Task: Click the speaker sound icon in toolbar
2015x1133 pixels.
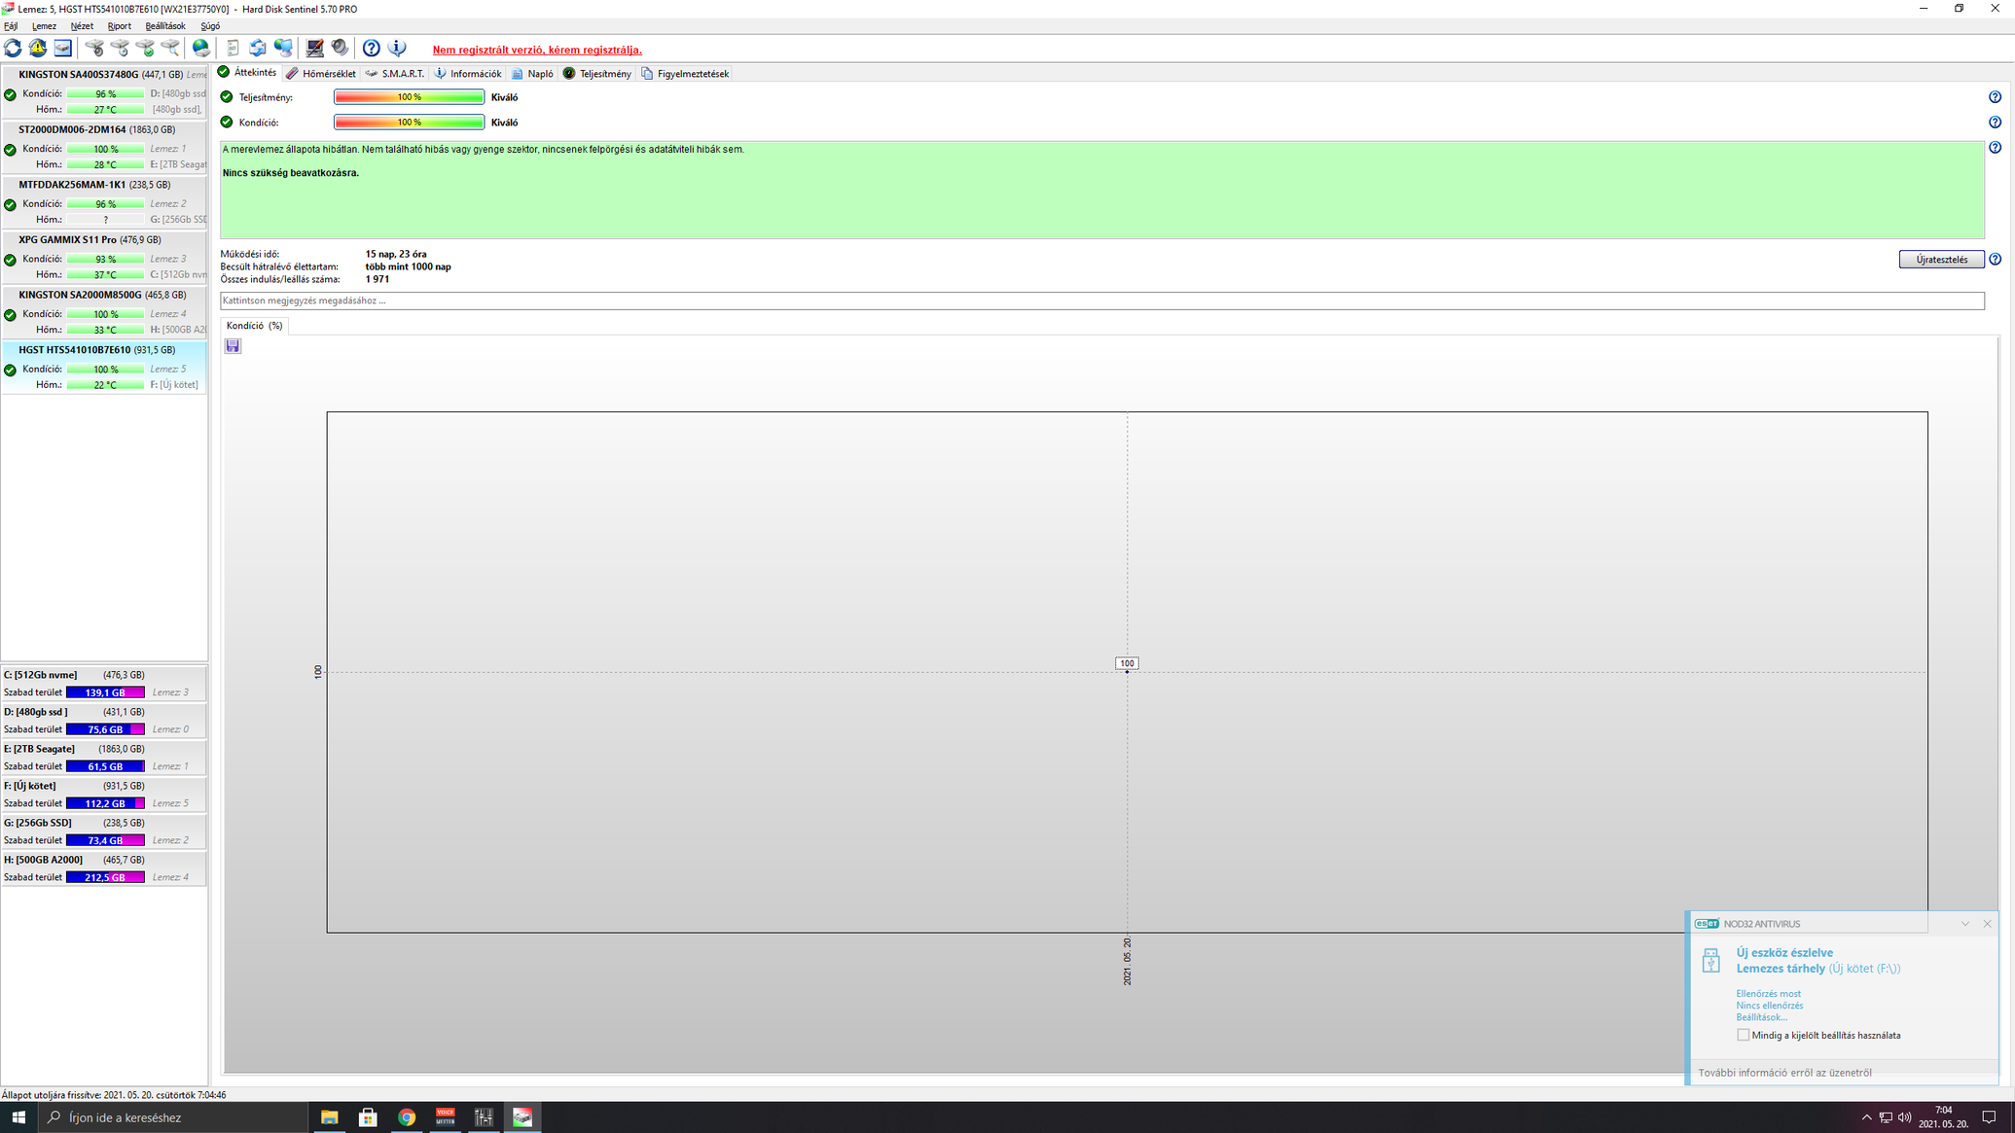Action: 340,48
